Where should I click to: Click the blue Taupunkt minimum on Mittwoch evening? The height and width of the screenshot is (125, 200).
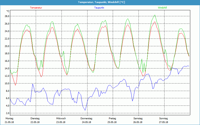tap(85, 110)
